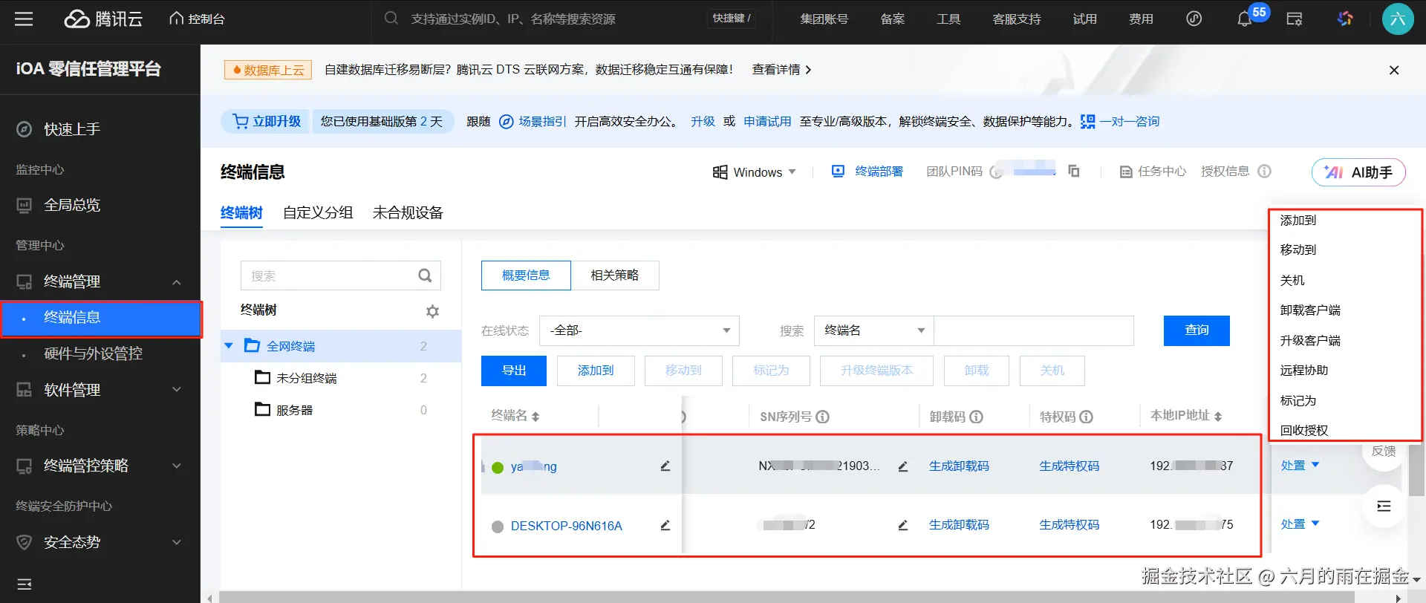1426x603 pixels.
Task: Open 查看详情 banner link
Action: click(781, 69)
